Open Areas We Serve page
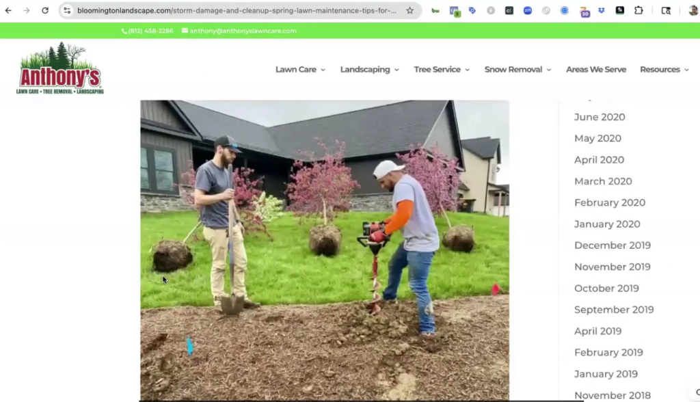 (595, 70)
